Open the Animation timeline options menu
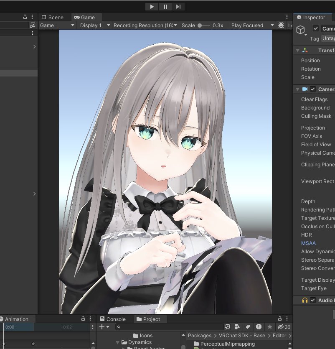335x349 pixels. coord(93,327)
